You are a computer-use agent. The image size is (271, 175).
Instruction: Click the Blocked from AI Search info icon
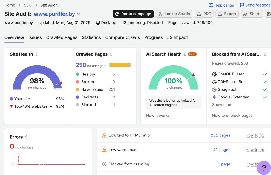[265, 54]
